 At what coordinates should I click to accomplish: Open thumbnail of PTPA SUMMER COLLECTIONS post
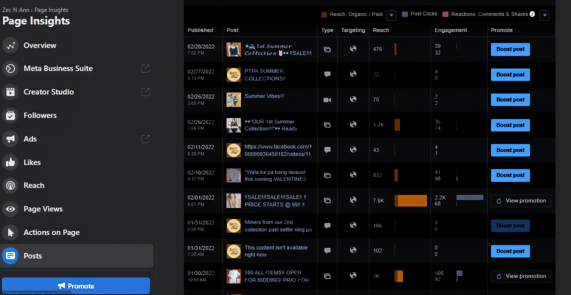click(233, 75)
